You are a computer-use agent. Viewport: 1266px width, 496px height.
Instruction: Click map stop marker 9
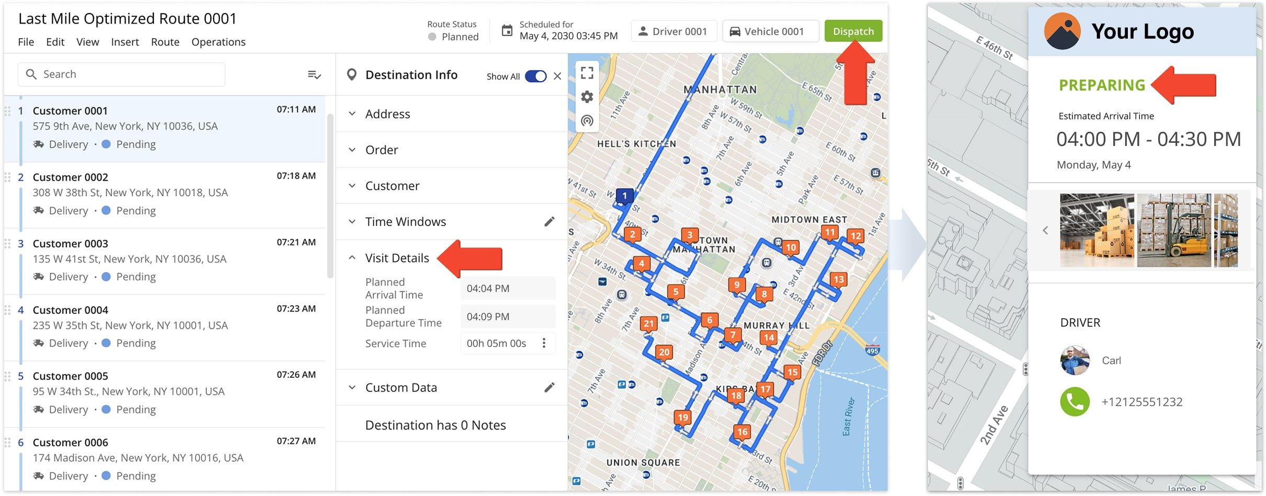[x=737, y=285]
